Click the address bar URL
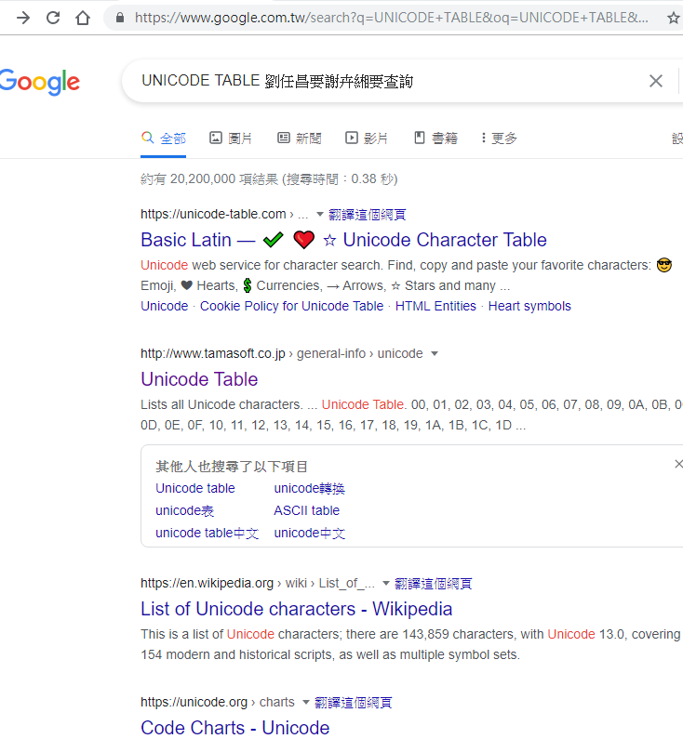Screen dimensions: 683x739 [391, 18]
